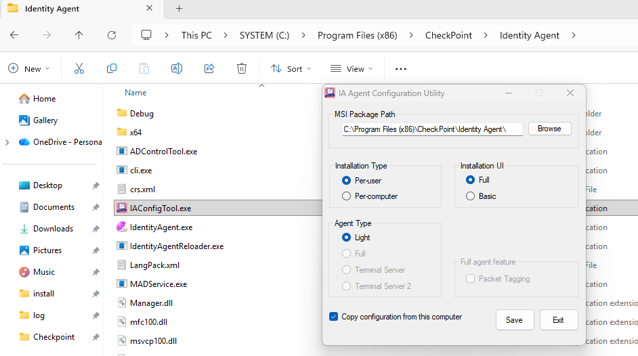Select Full installation UI radio
Viewport: 638px width, 356px height.
click(470, 179)
